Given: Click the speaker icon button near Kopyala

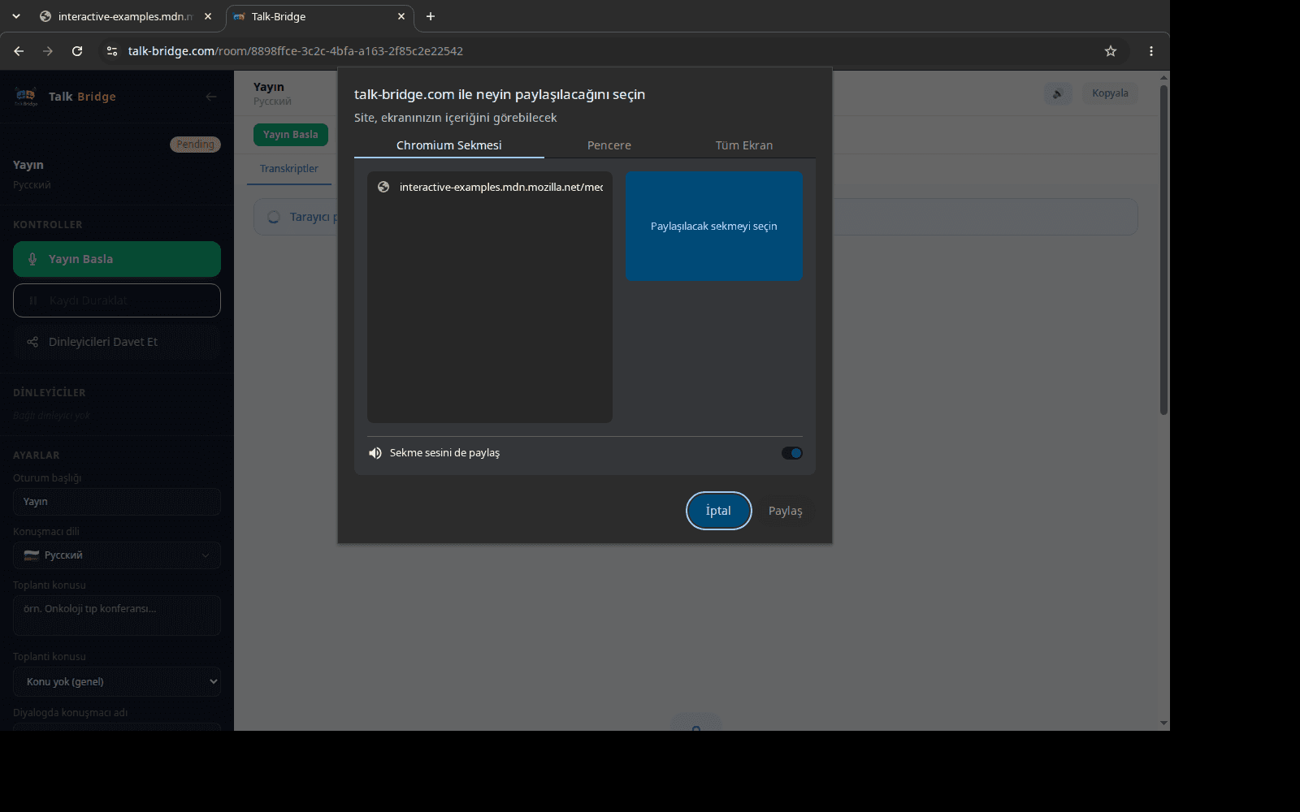Looking at the screenshot, I should (x=1058, y=93).
